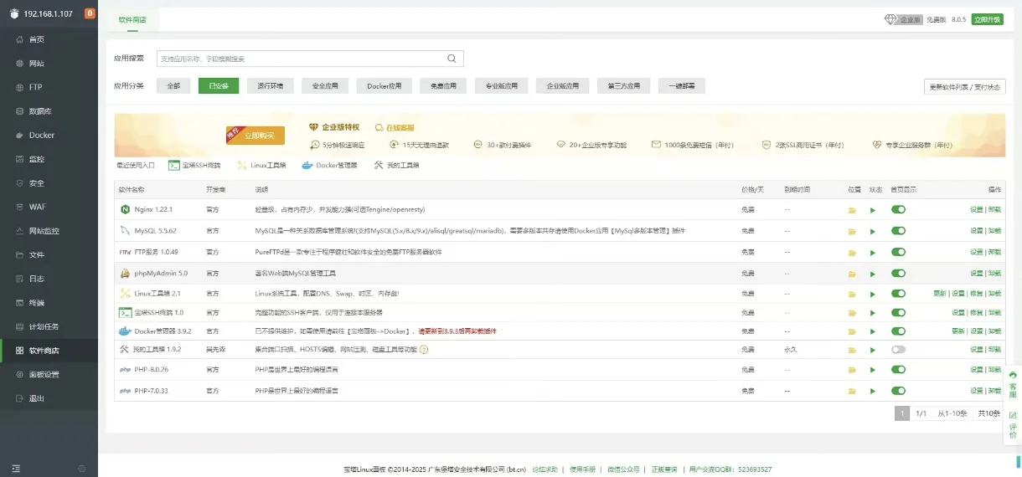The width and height of the screenshot is (1022, 477).
Task: Click 卸载 link in Nginx row
Action: tap(994, 210)
